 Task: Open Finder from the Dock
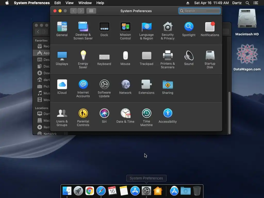67,191
